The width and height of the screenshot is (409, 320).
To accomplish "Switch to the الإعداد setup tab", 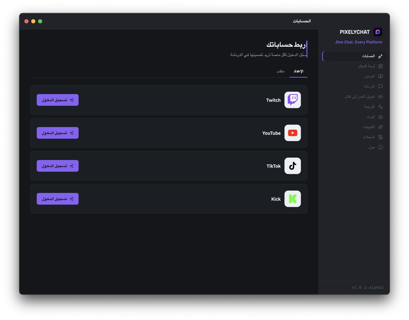I will pyautogui.click(x=298, y=71).
